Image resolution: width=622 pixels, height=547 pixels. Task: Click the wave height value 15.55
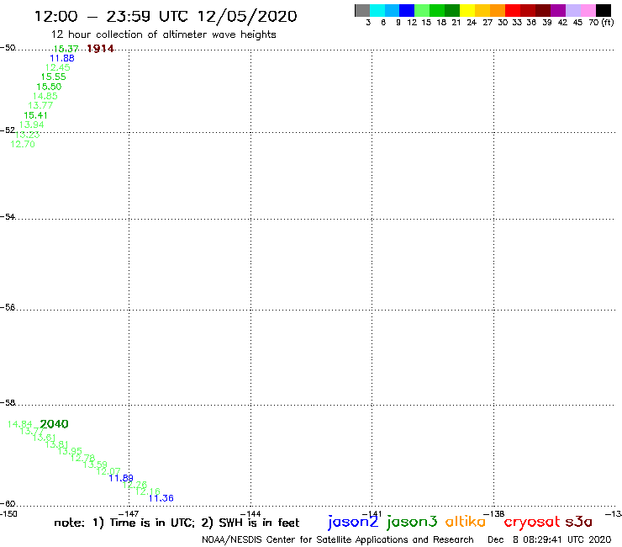[53, 77]
